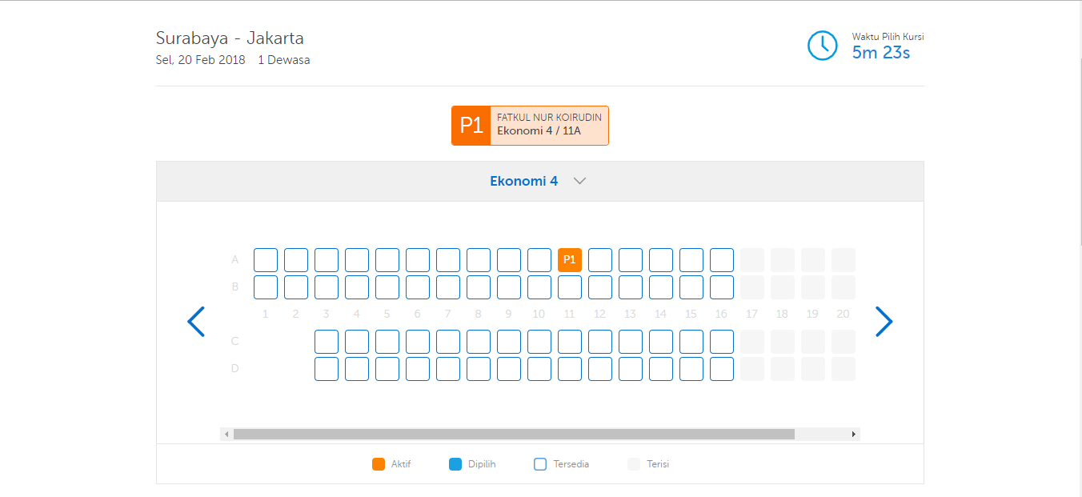The width and height of the screenshot is (1082, 497).
Task: Select seat 12A next to P1
Action: (x=600, y=260)
